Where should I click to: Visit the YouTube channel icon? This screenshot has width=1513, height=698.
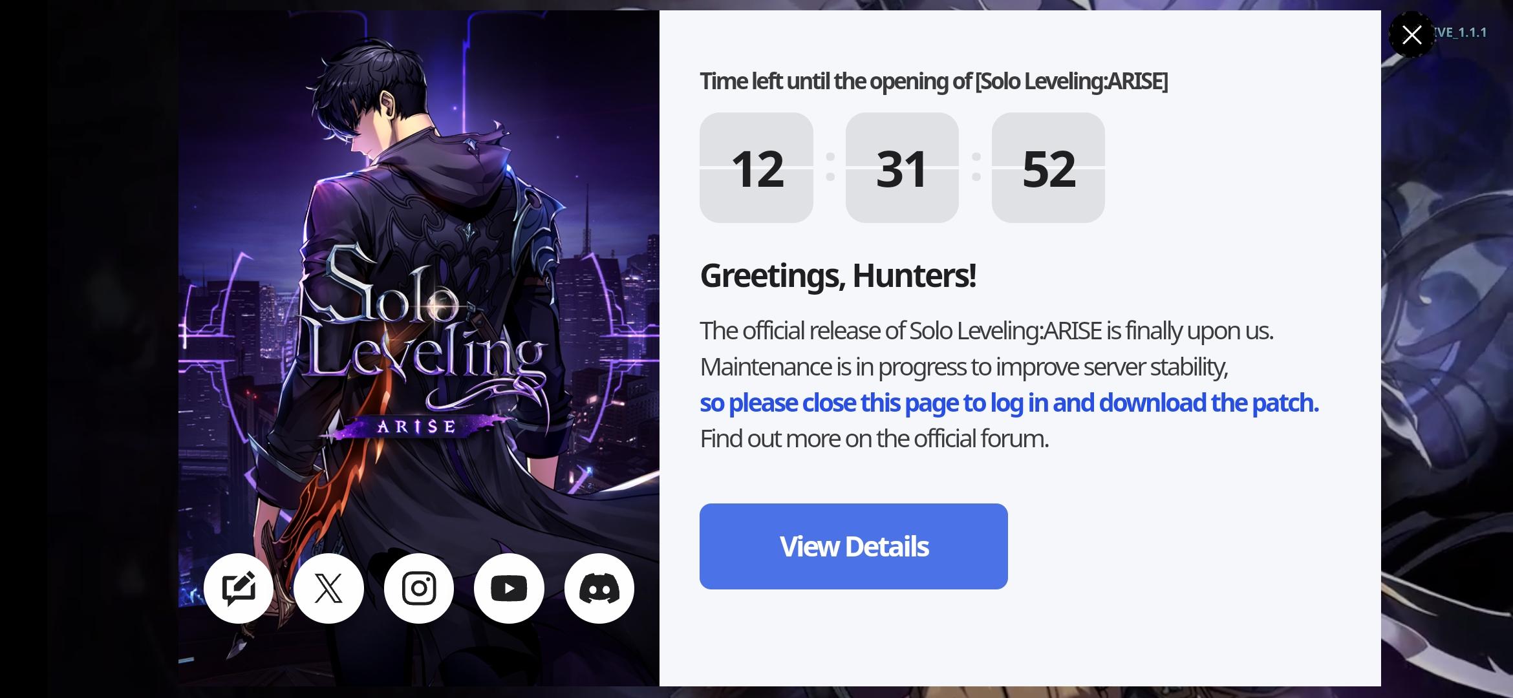pos(509,588)
